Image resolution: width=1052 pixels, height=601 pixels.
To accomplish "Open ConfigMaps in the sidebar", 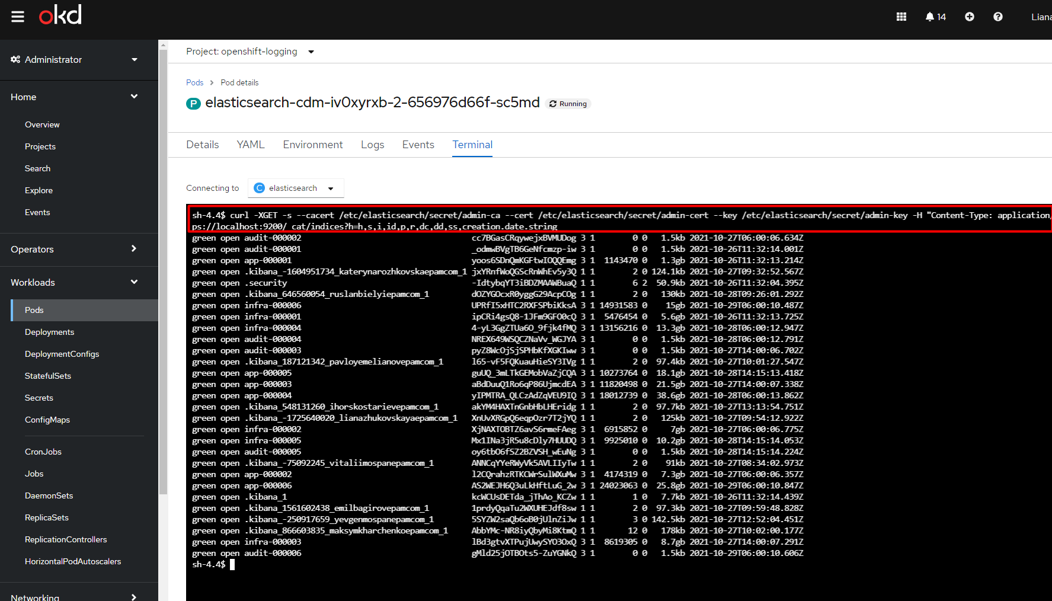I will point(47,420).
